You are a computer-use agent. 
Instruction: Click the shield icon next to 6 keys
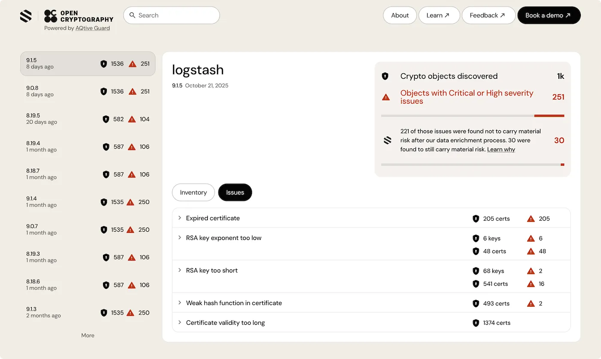tap(476, 238)
